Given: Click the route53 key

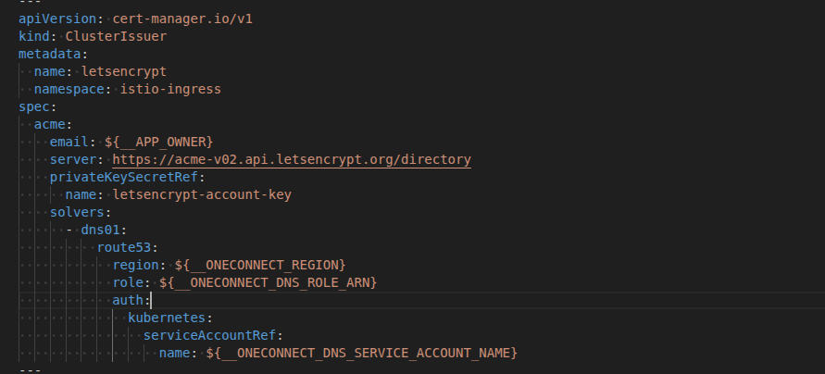Looking at the screenshot, I should coord(124,247).
